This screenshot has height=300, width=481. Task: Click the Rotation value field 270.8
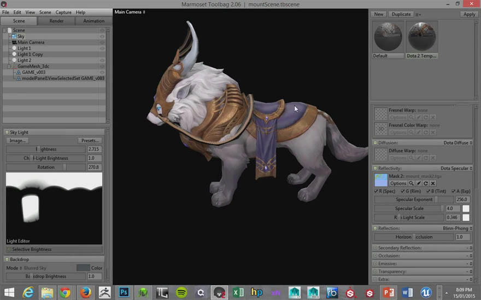[94, 167]
